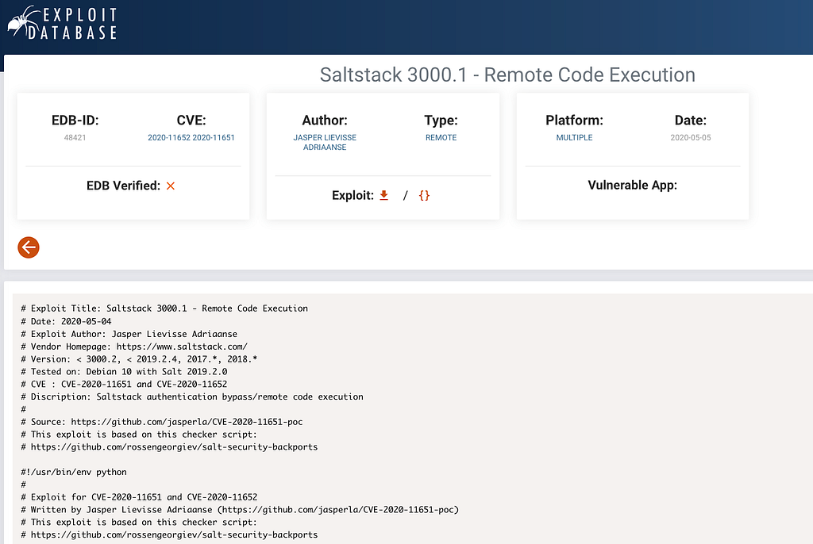Click the Exploit Database spider logo

click(x=62, y=23)
